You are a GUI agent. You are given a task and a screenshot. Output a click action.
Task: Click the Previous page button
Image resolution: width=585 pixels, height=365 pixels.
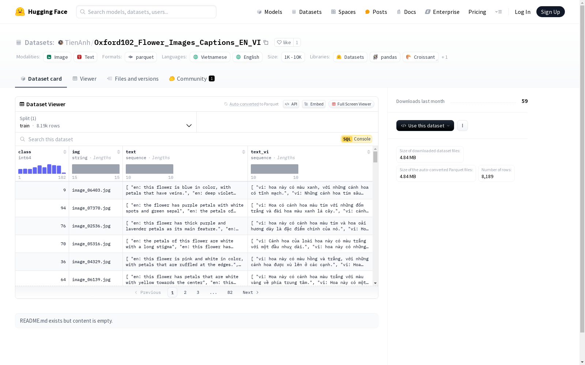click(148, 292)
